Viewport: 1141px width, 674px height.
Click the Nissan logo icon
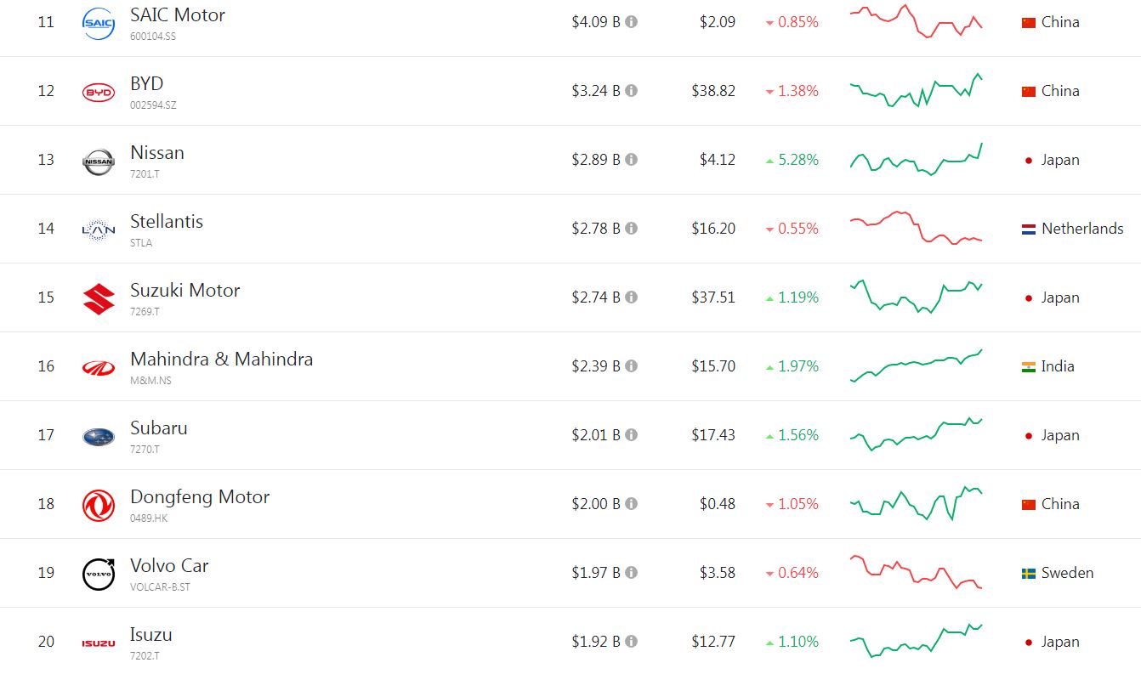tap(99, 161)
